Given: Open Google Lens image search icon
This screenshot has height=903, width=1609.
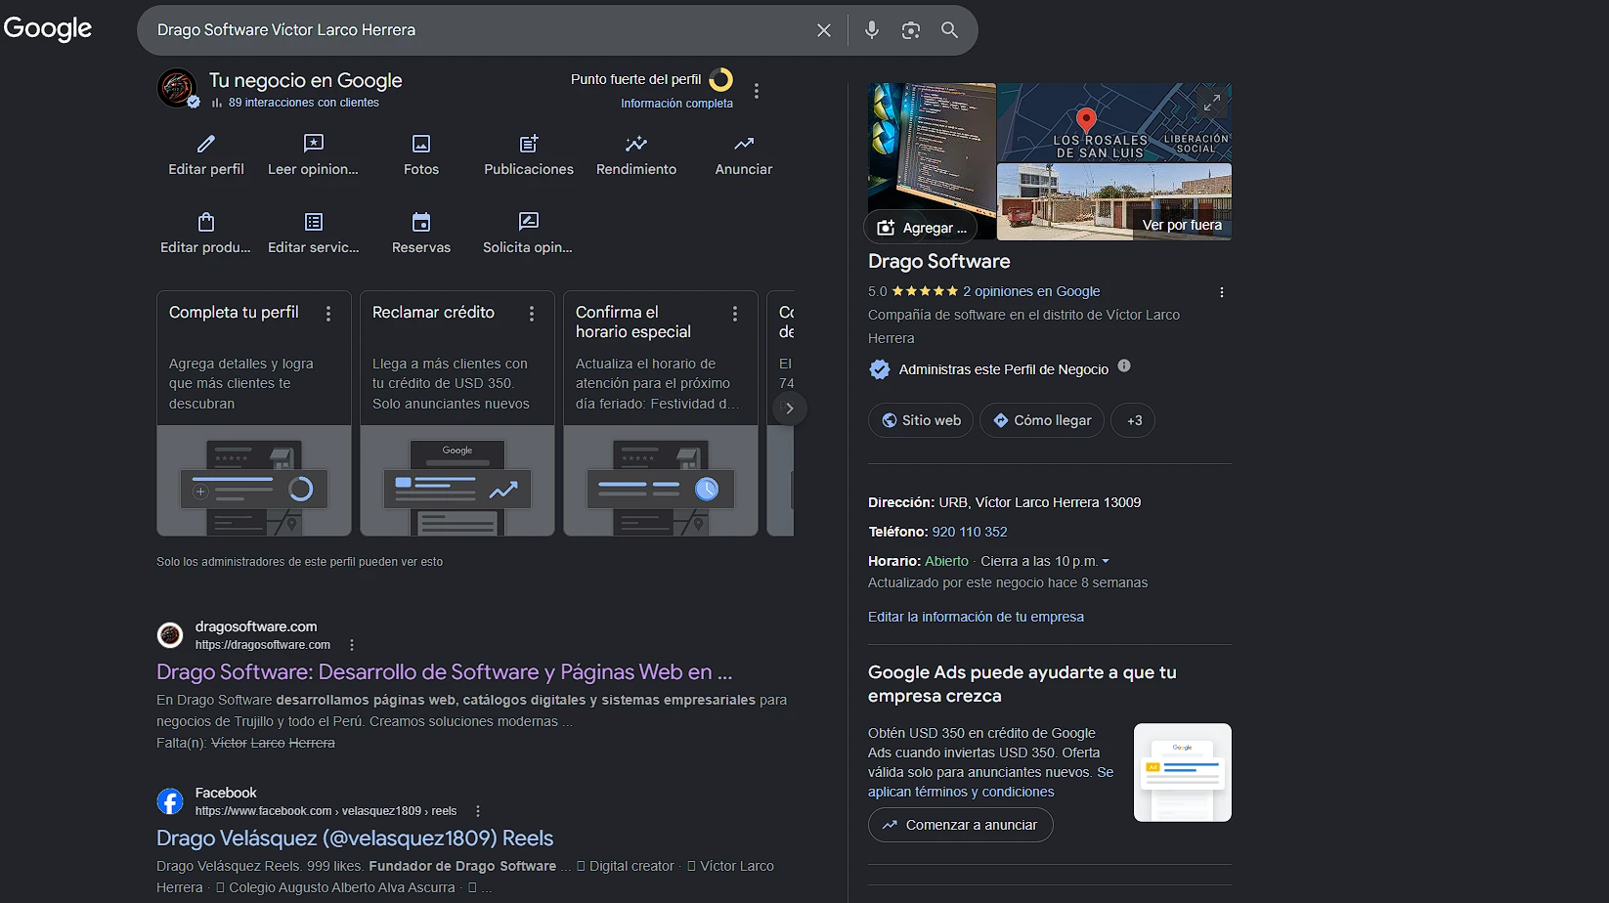Looking at the screenshot, I should [911, 30].
